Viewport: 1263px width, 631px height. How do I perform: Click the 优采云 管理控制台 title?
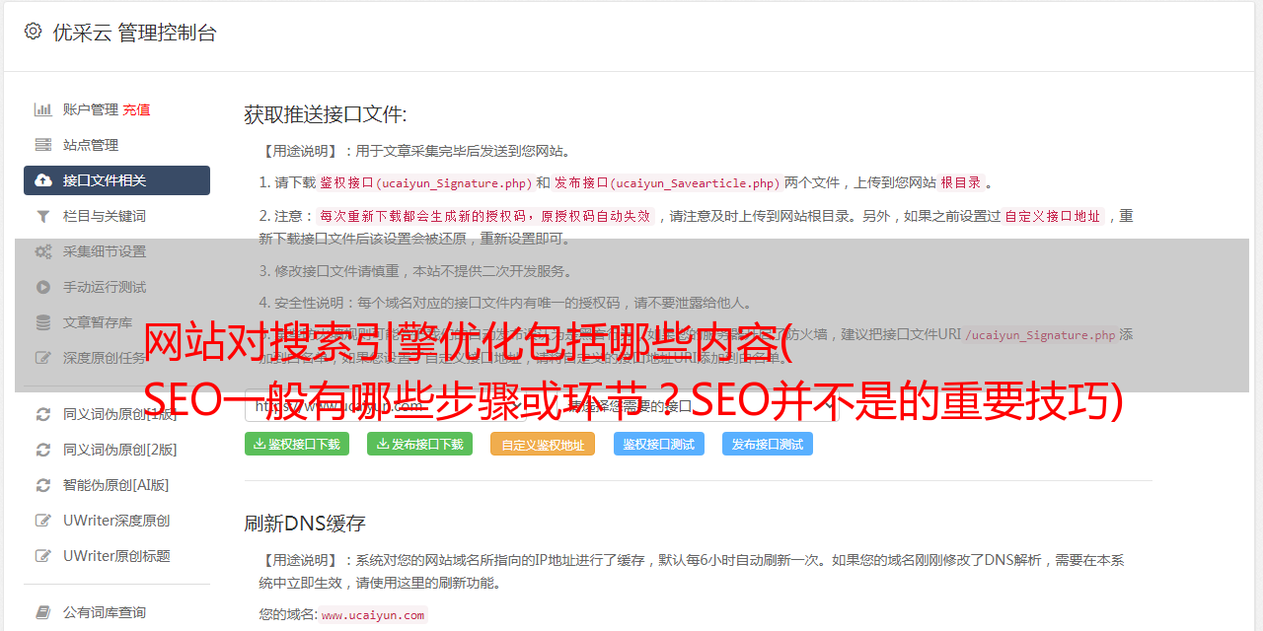pyautogui.click(x=134, y=33)
